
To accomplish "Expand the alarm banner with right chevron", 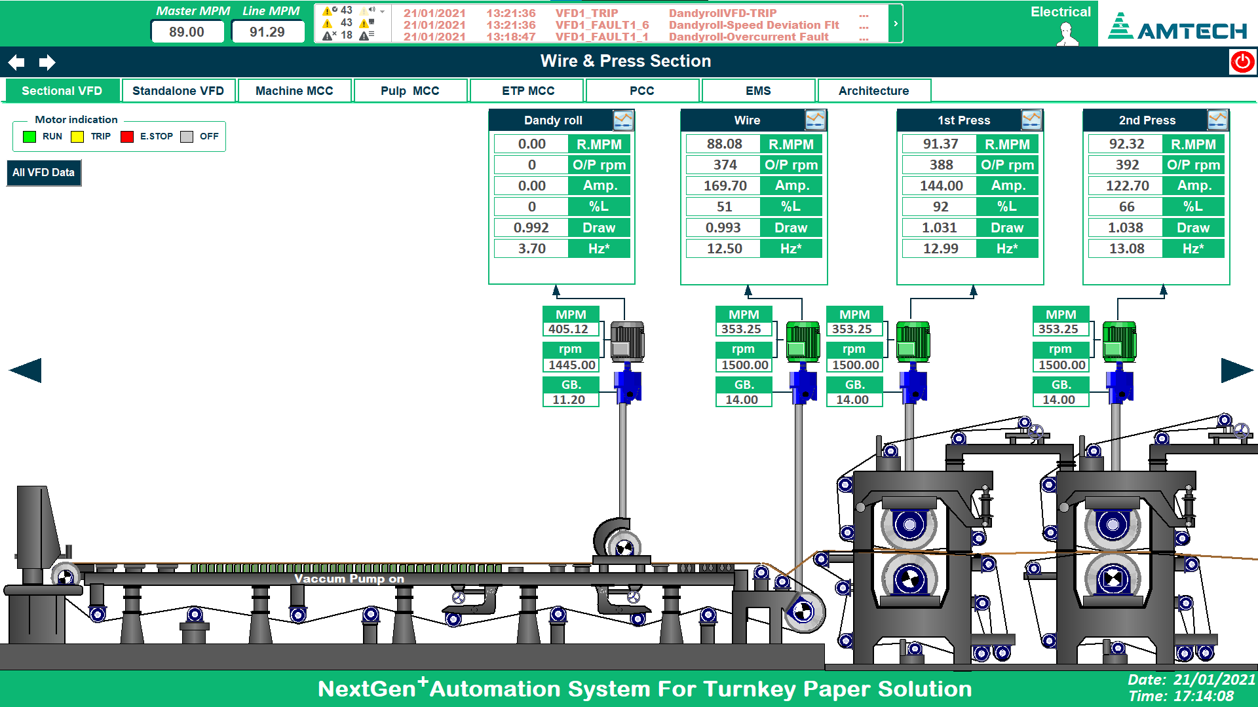I will (896, 24).
